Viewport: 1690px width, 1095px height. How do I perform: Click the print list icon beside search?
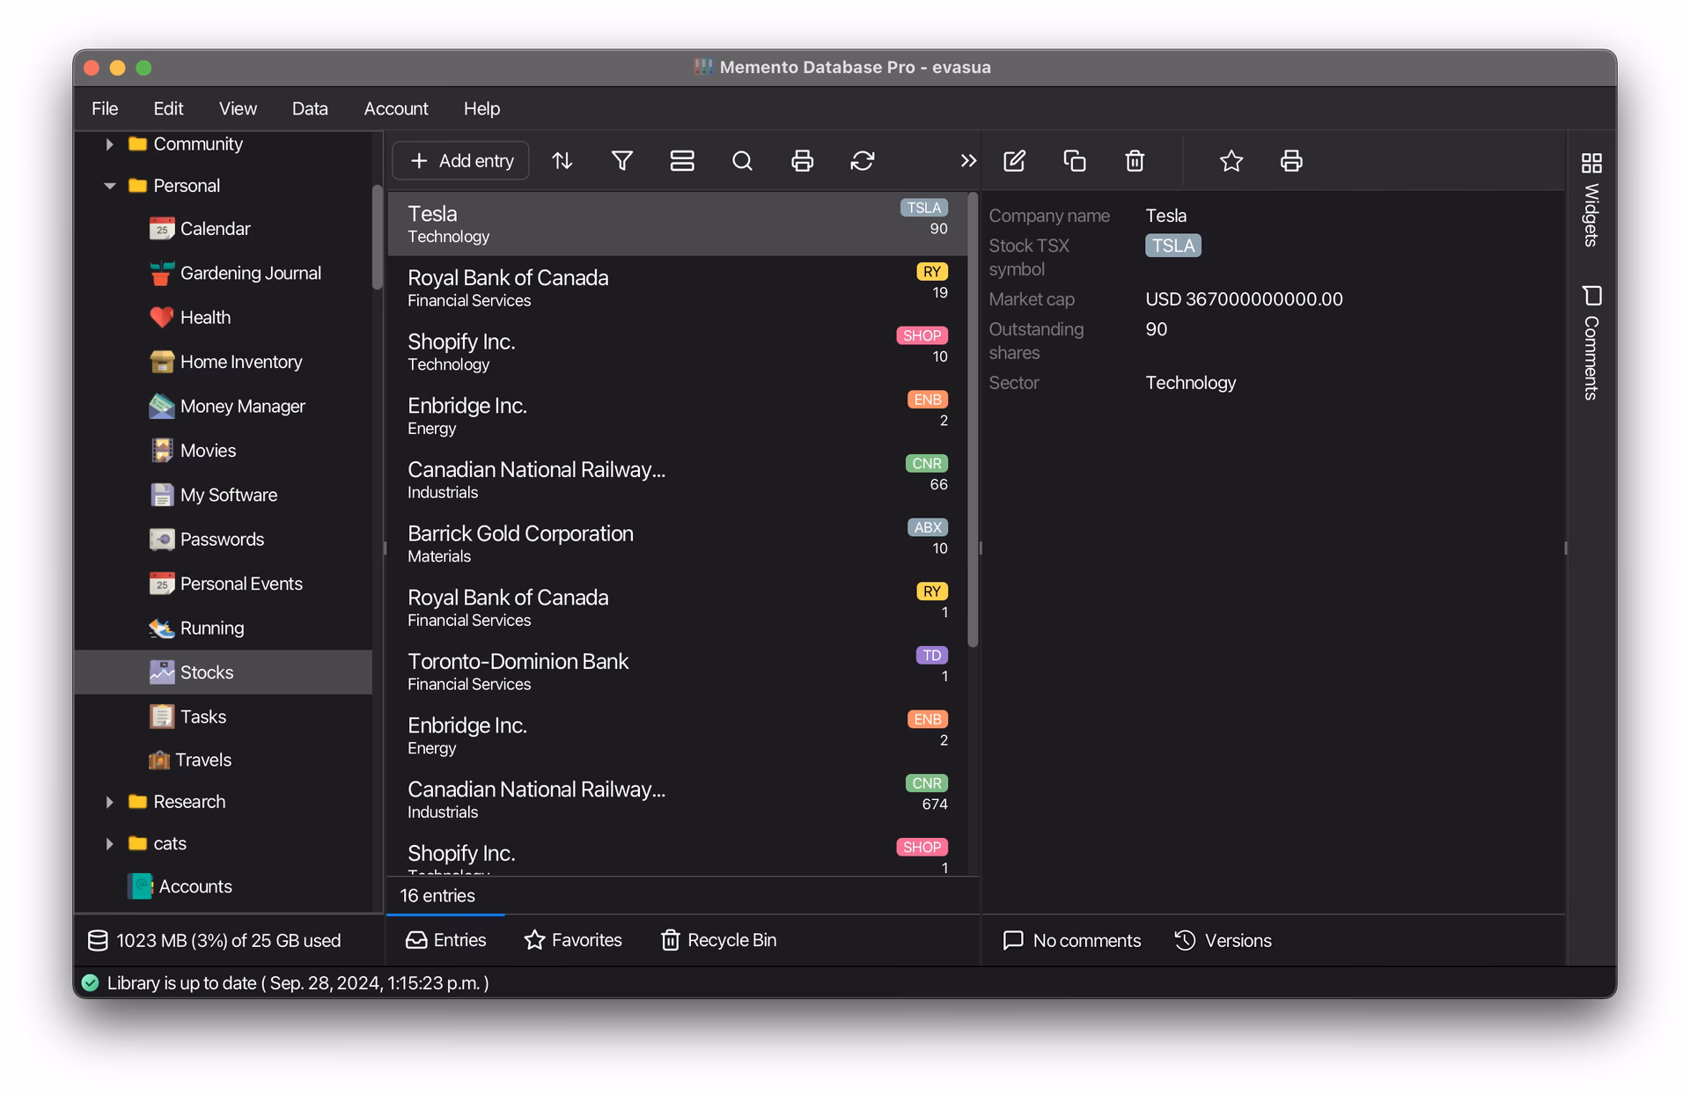pos(802,161)
